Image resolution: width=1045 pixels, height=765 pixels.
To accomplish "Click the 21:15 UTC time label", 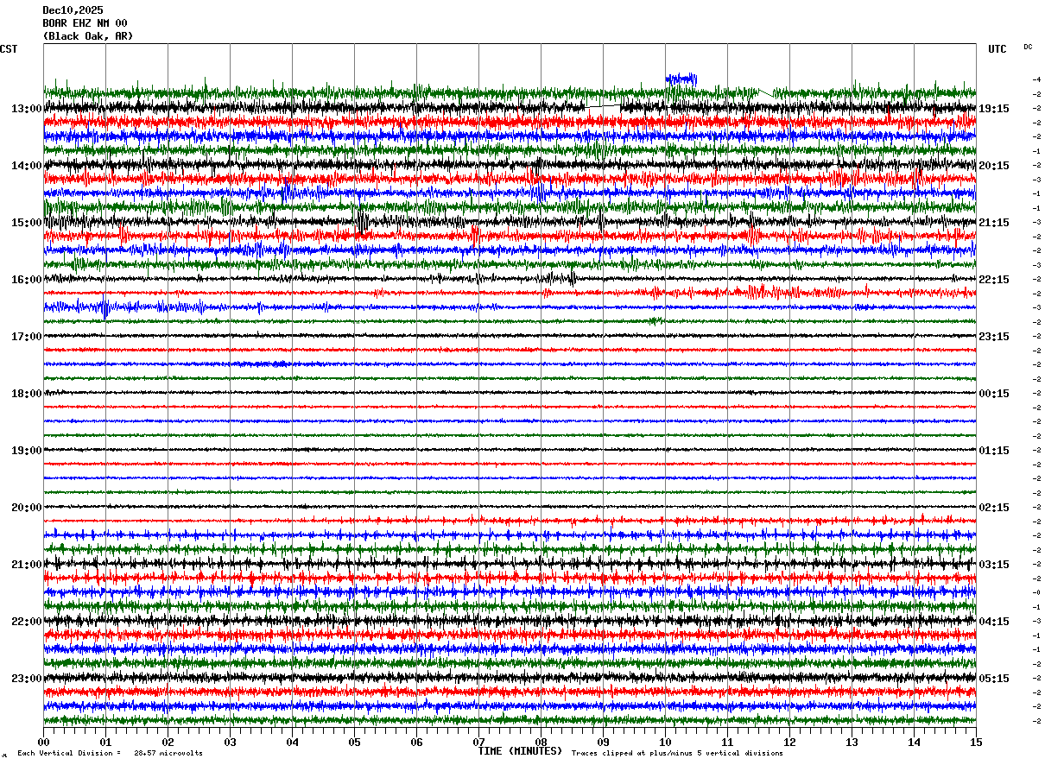I will (994, 223).
